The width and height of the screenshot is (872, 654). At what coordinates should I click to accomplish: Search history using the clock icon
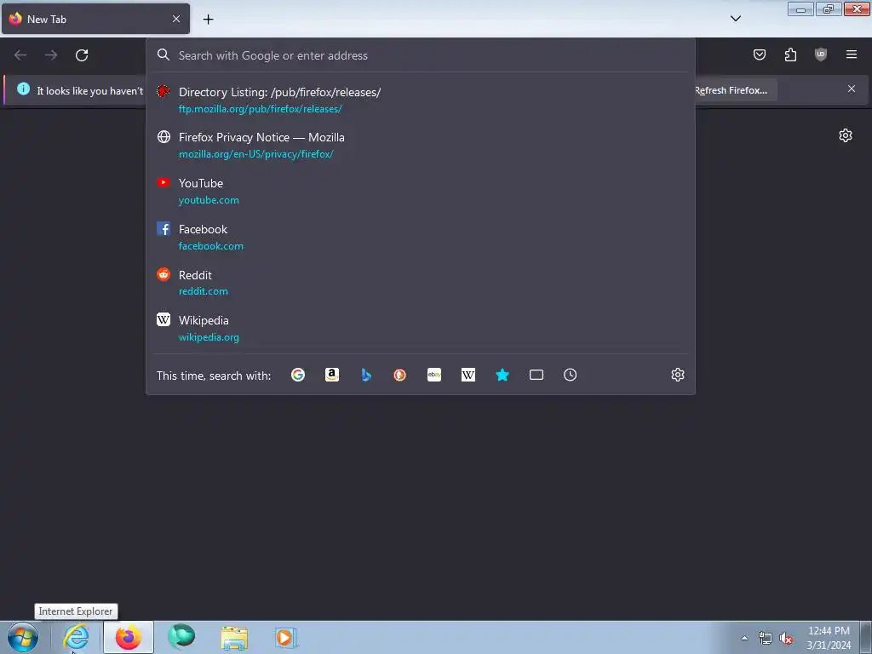570,375
